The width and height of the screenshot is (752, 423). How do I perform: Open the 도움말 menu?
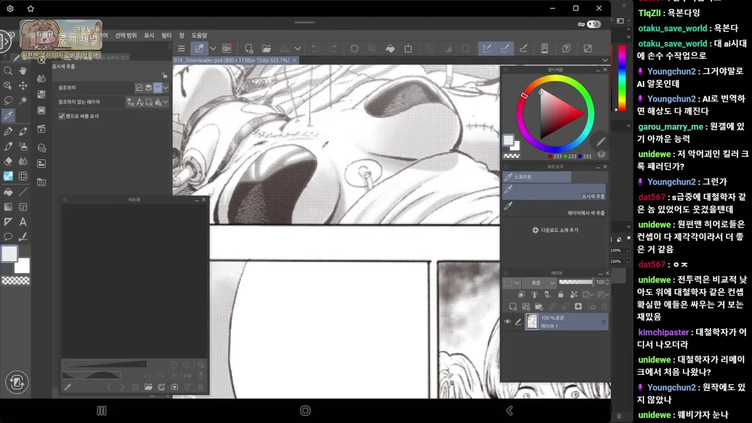click(199, 35)
